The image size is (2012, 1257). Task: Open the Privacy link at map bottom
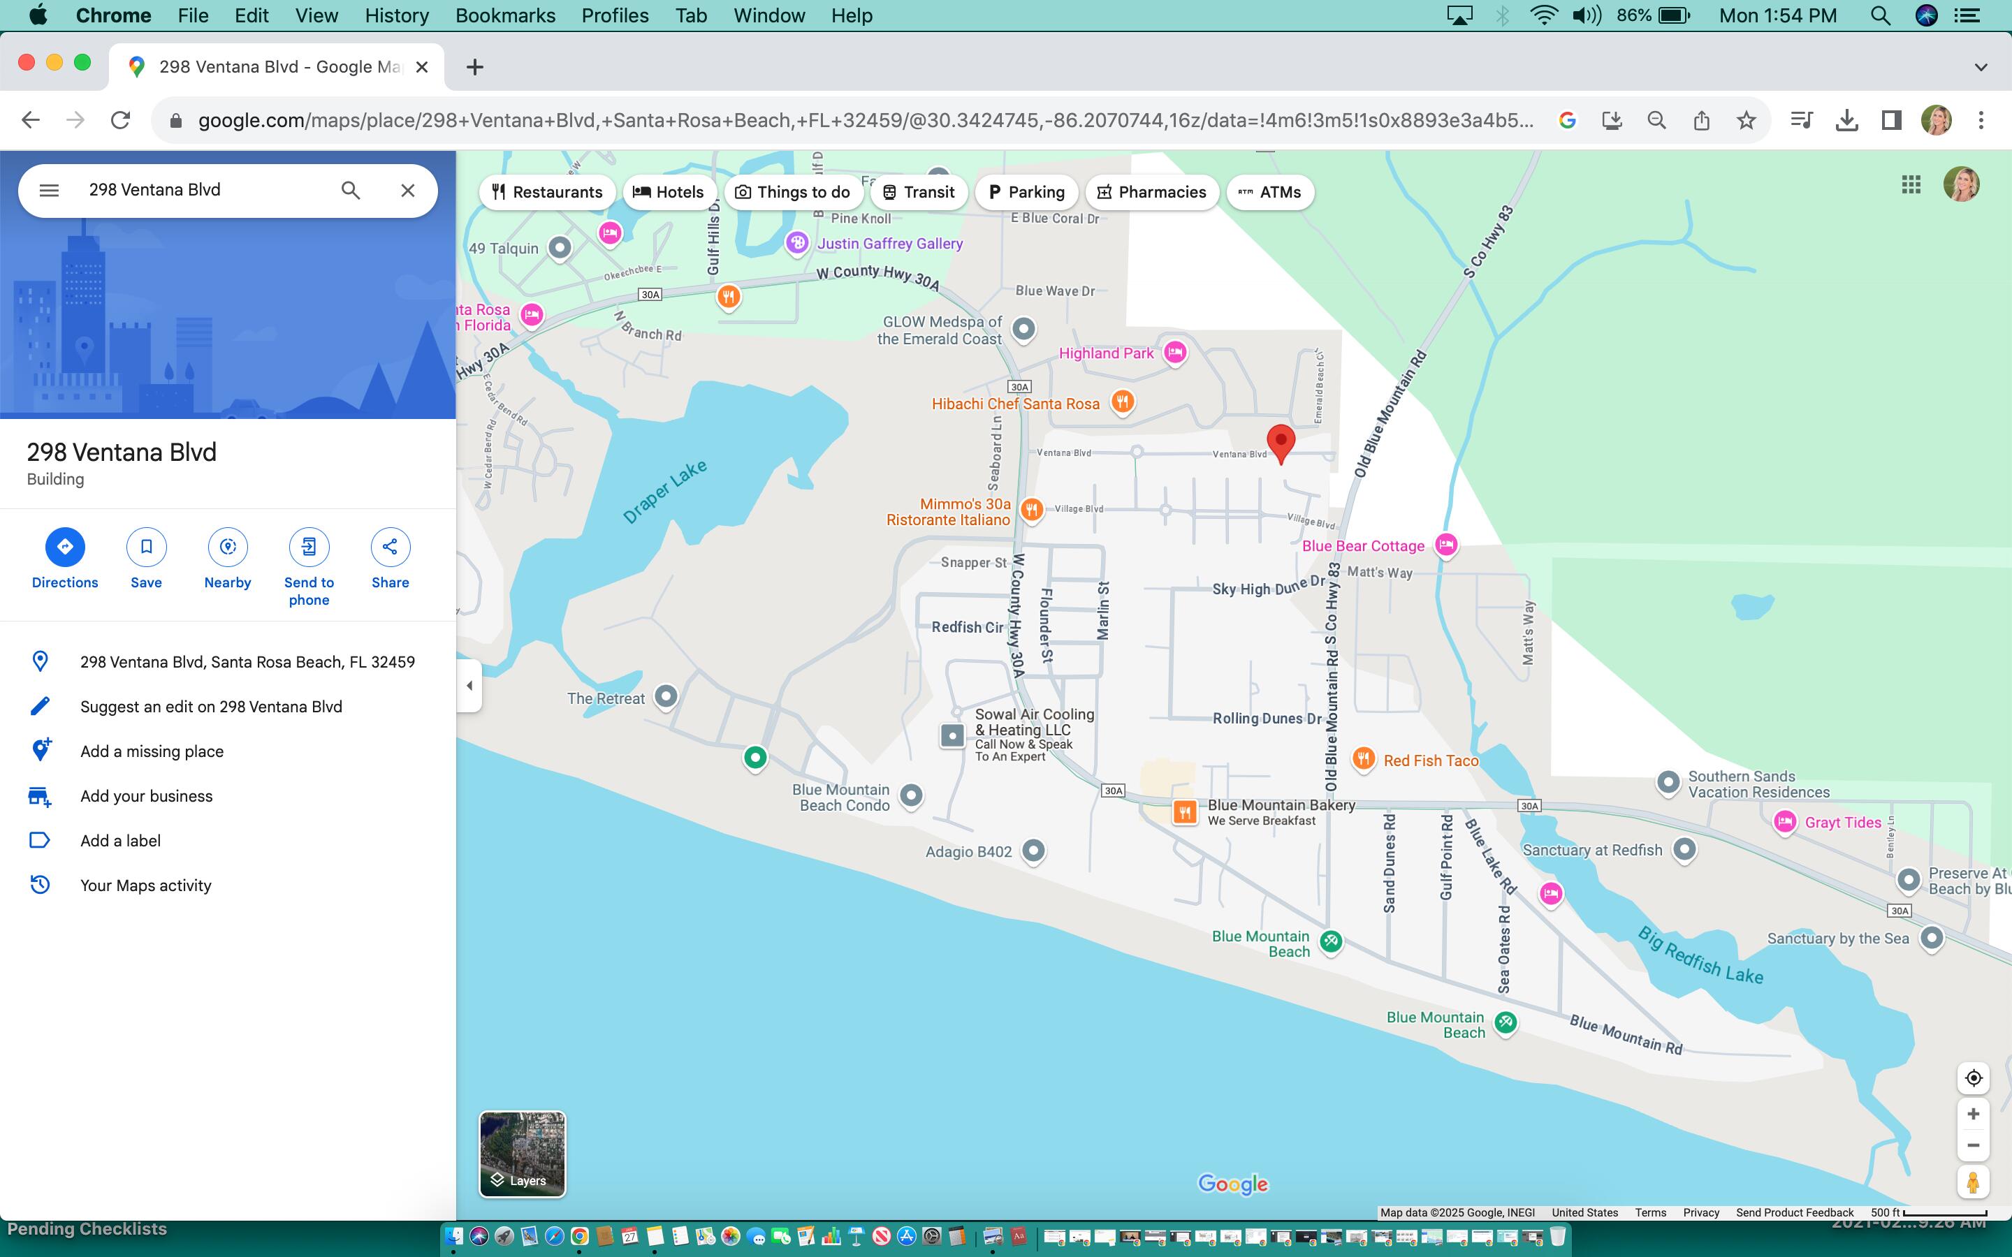pos(1701,1213)
